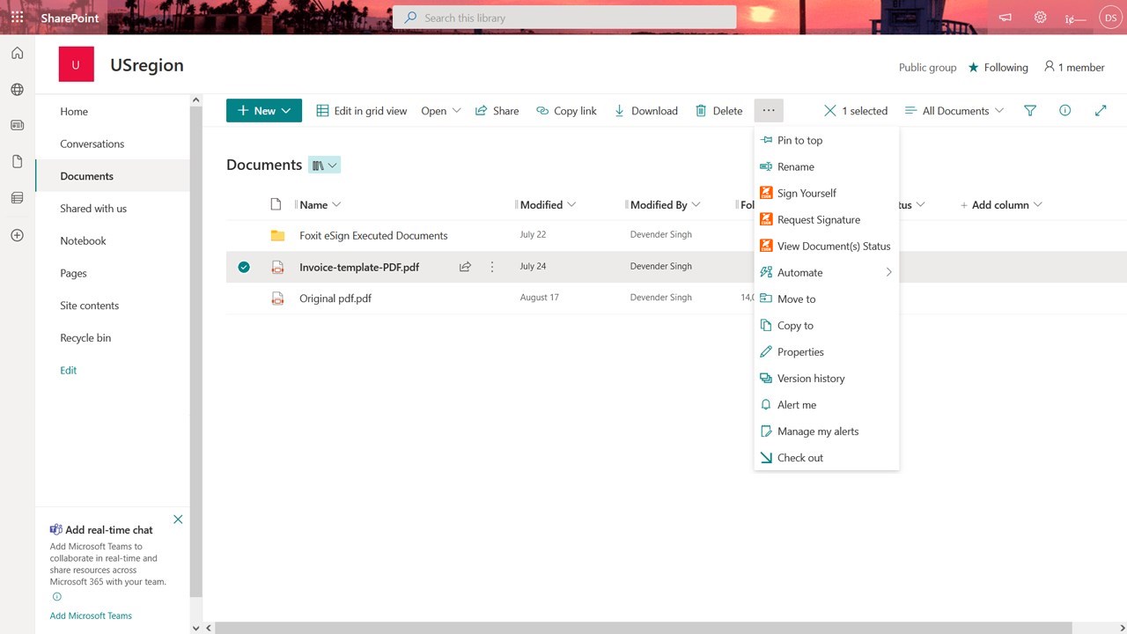Screen dimensions: 1127x634
Task: Click Share in the command bar
Action: pyautogui.click(x=497, y=111)
